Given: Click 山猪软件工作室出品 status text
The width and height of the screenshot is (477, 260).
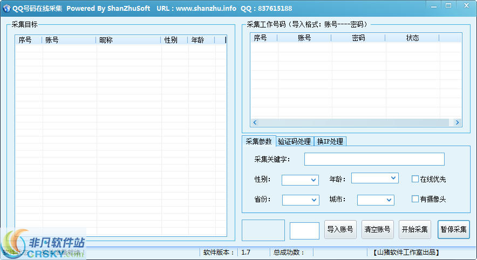Looking at the screenshot, I should coord(406,252).
